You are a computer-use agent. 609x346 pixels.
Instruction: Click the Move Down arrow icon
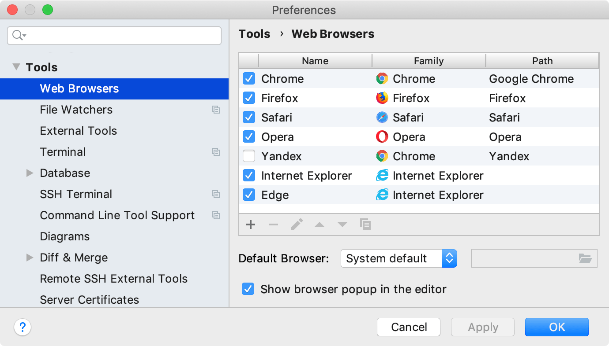(x=342, y=225)
